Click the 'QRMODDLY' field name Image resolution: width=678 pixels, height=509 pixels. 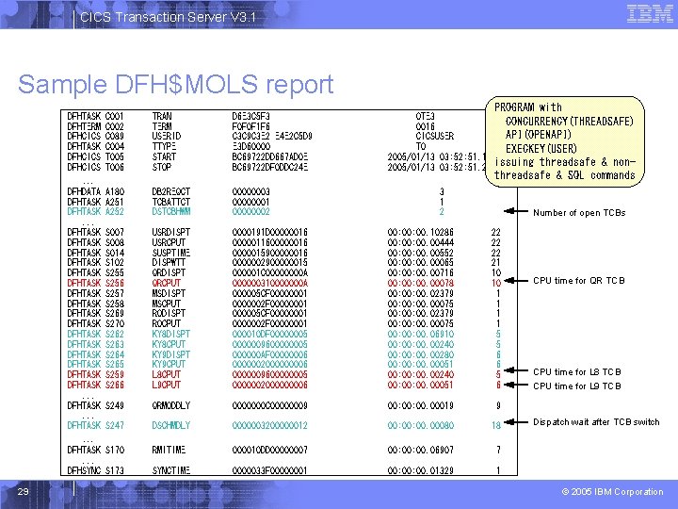tap(171, 405)
